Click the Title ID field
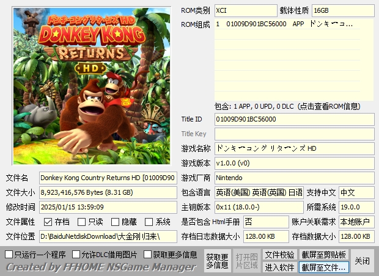Screen dimensions: 379x276 [x=293, y=119]
